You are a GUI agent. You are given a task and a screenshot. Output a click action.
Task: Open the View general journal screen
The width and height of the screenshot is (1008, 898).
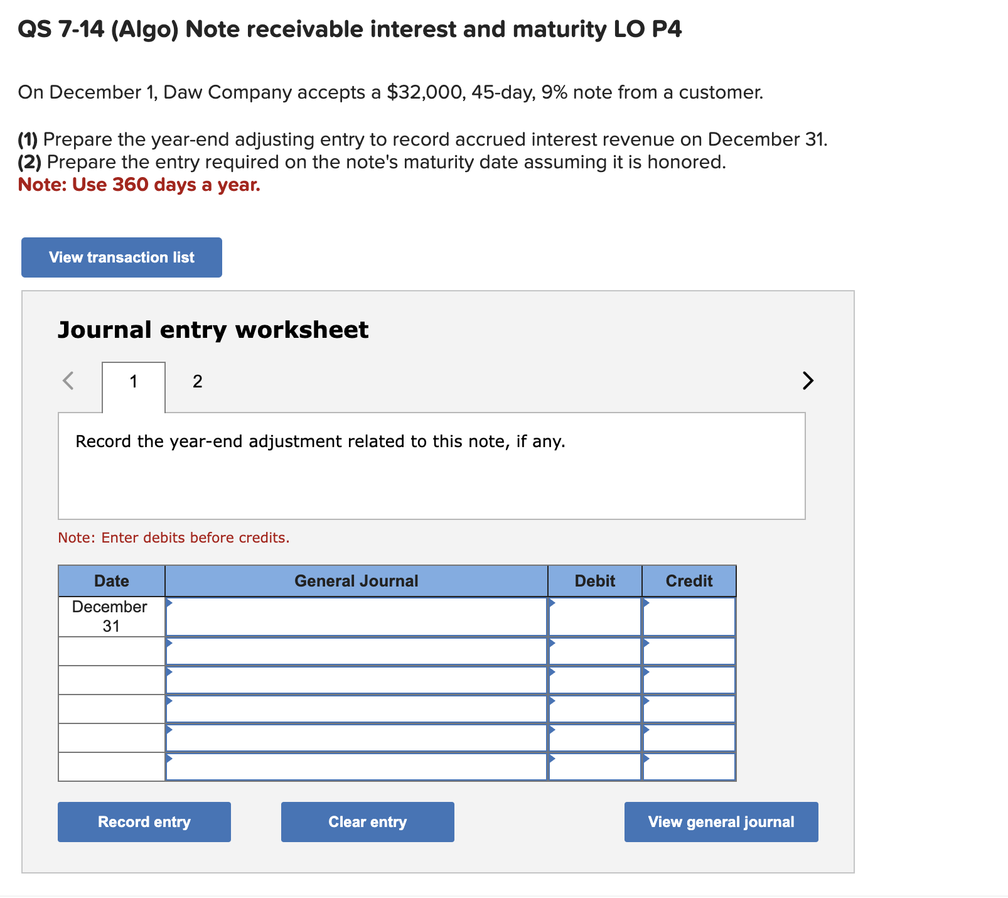pyautogui.click(x=721, y=821)
